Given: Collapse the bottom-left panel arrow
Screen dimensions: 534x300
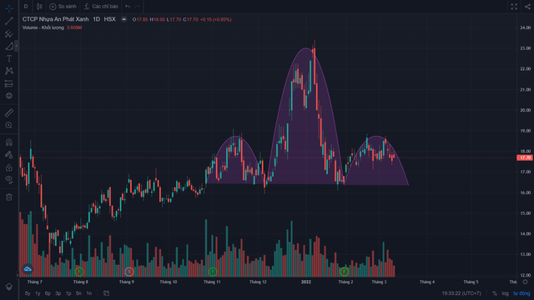Looking at the screenshot, I should coord(18,275).
